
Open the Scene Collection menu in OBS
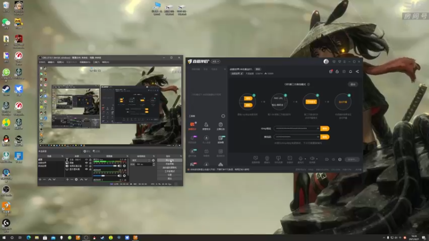(85, 62)
